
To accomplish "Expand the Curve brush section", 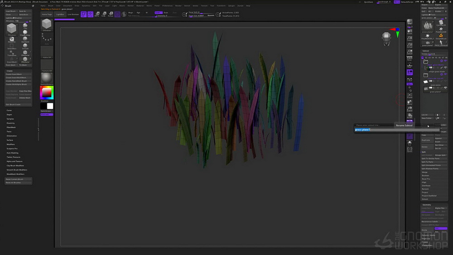I will tap(9, 111).
